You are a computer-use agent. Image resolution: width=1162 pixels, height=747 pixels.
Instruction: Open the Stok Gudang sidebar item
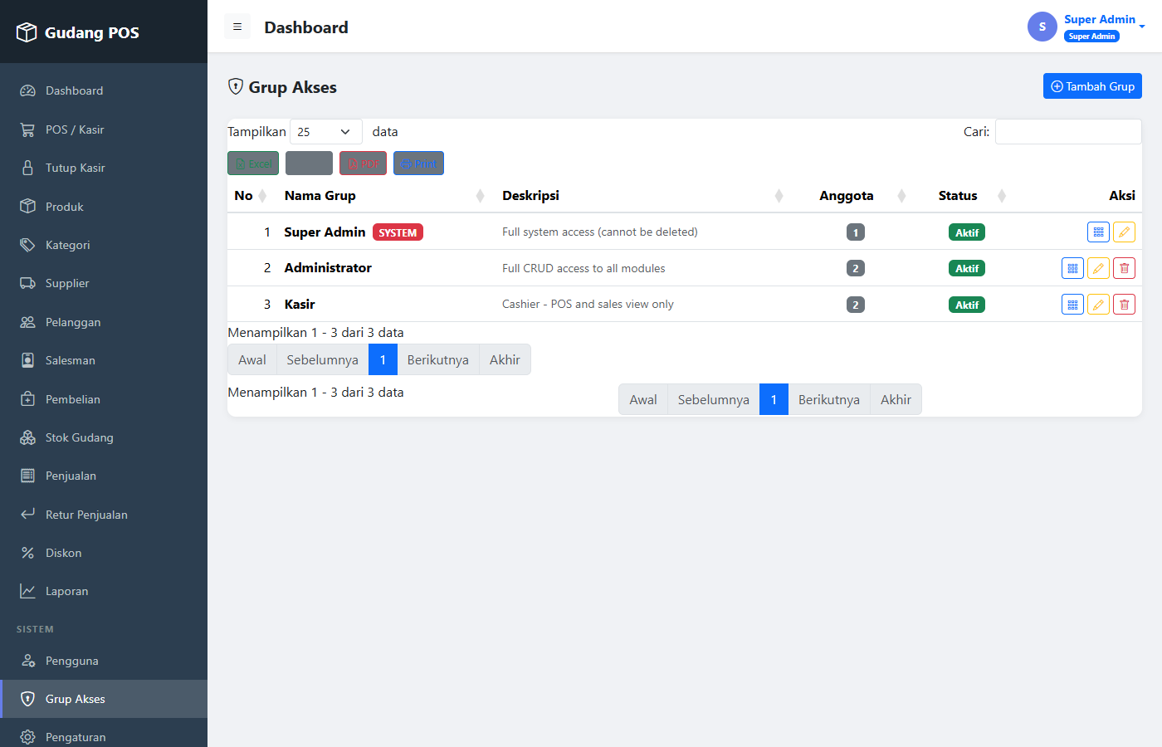point(104,437)
